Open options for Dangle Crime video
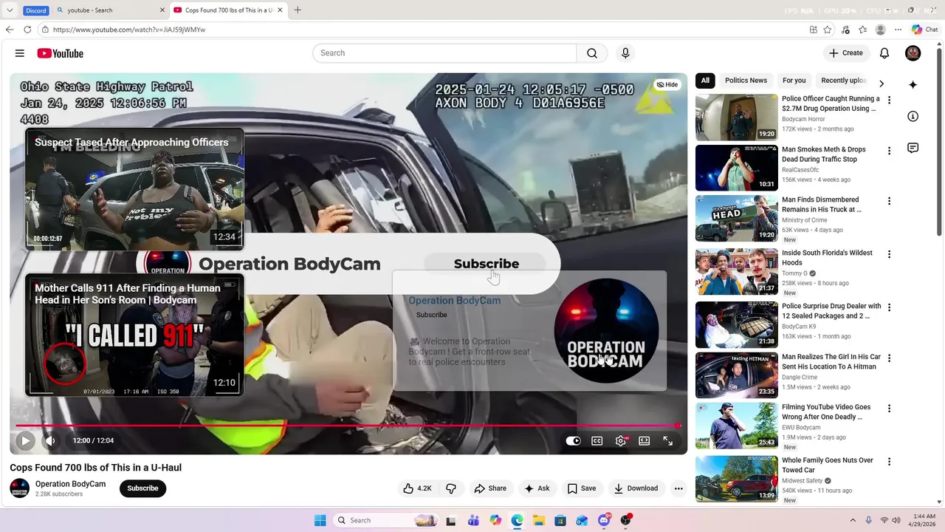Screen dimensions: 945x532 click(x=889, y=358)
